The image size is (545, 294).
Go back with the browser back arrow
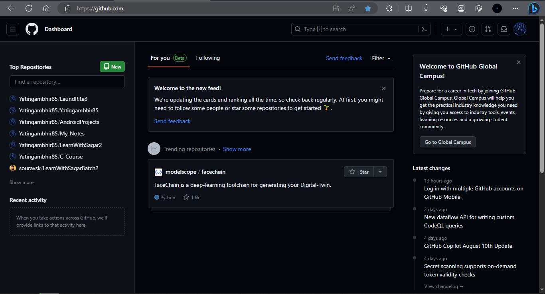tap(11, 8)
